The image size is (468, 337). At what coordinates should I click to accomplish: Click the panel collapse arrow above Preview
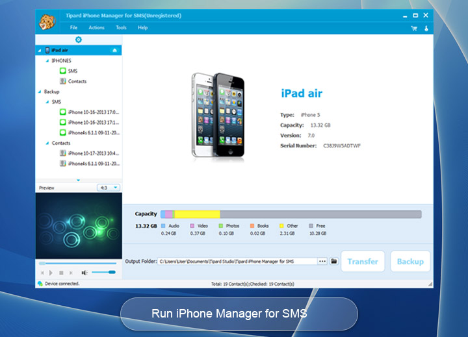[78, 180]
